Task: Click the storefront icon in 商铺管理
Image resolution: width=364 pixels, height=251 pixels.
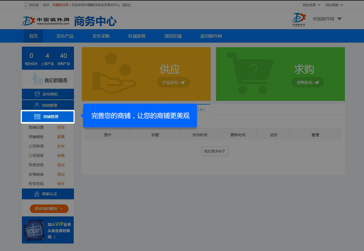Action: coord(37,117)
